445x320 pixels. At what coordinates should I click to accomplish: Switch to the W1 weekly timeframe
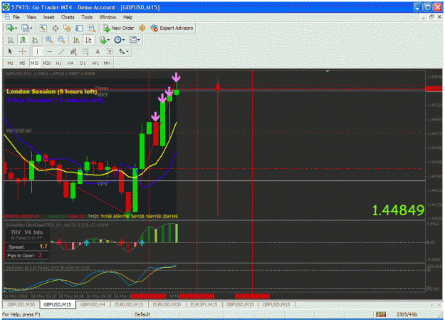click(x=95, y=63)
